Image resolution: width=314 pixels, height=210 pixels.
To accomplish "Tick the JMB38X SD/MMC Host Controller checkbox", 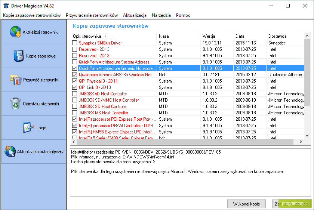I will (x=74, y=100).
